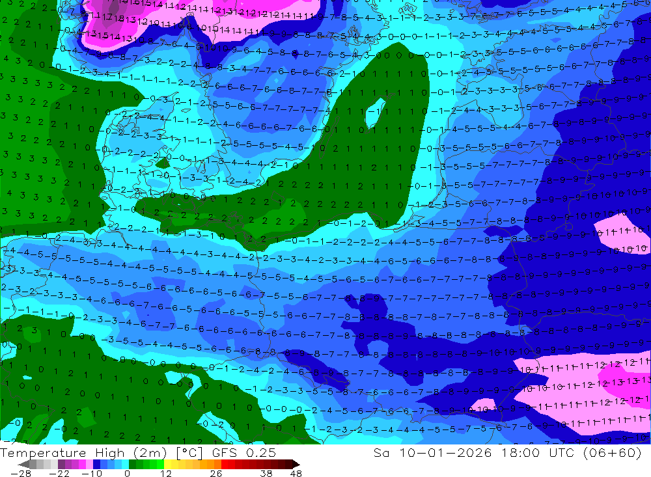The image size is (651, 477).
Task: Click the dark navy legend swatch at -10
Action: (x=96, y=464)
